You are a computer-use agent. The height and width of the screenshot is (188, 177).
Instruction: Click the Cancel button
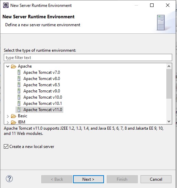pyautogui.click(x=156, y=179)
